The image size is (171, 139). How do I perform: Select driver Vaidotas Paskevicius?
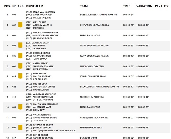click(44, 94)
